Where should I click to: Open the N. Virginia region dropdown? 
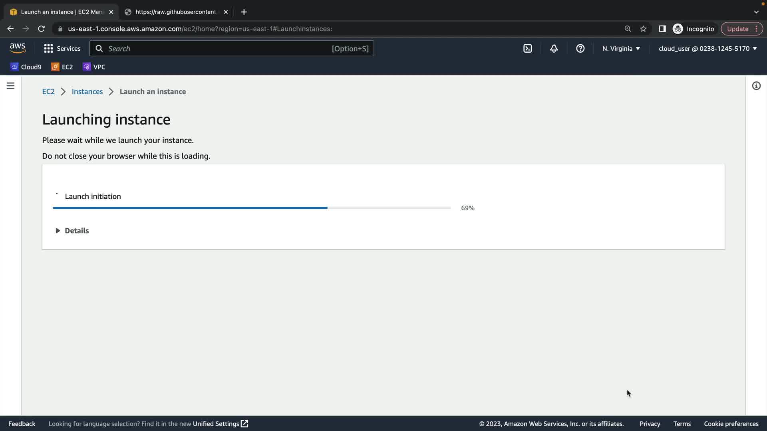[621, 49]
